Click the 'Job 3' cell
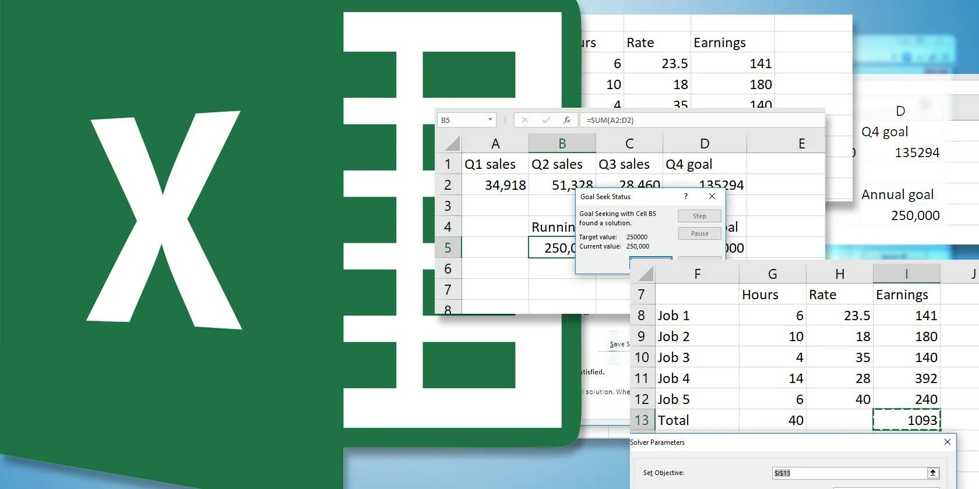The image size is (979, 489). coord(698,357)
